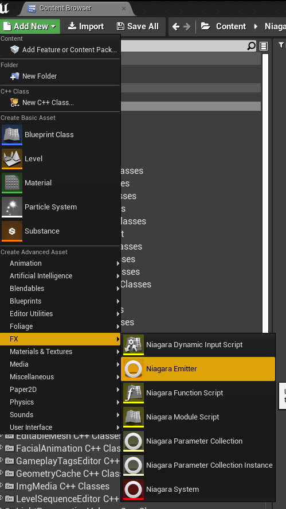Close the Content Browser tab

(124, 9)
